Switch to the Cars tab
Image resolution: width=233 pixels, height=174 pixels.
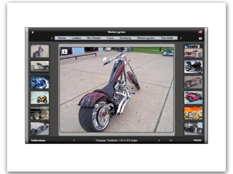(x=110, y=38)
